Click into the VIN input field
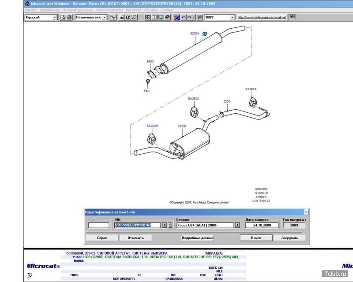 click(x=139, y=225)
